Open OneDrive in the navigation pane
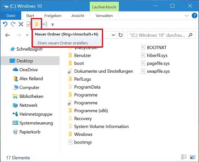 [x=29, y=70]
